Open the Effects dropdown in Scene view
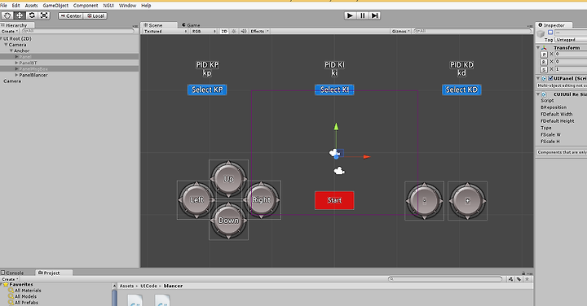 [x=259, y=32]
